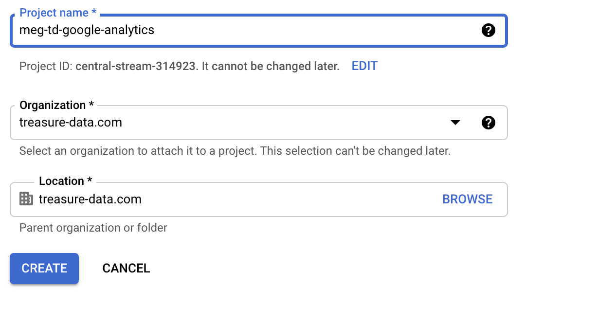Click the 'Project name *' field label

pos(57,13)
